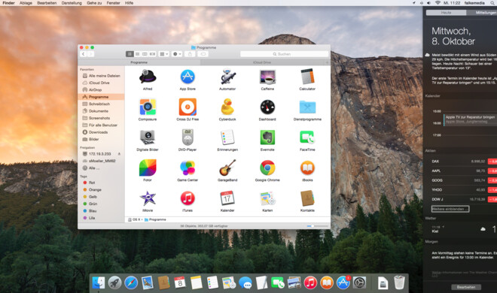Image resolution: width=497 pixels, height=293 pixels.
Task: Switch to the iCloud Drive tab
Action: click(x=262, y=62)
